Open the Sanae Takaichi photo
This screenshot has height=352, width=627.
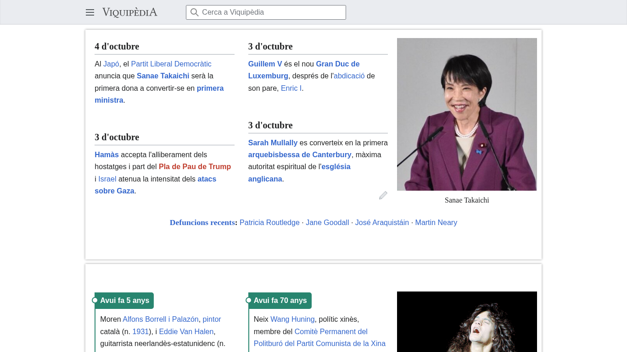pyautogui.click(x=467, y=114)
